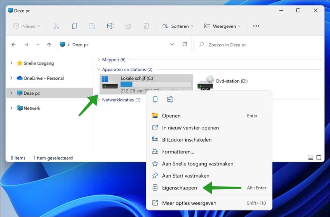
Task: Select the Rename icon in the toolbar
Action: pyautogui.click(x=110, y=26)
